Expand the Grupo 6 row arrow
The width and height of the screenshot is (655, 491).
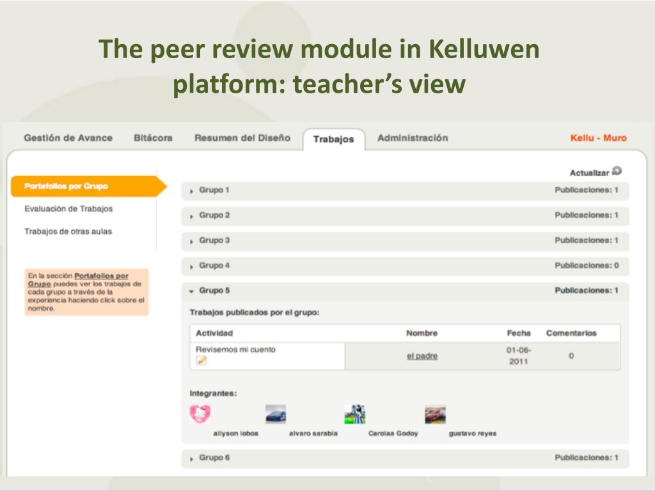[x=191, y=458]
